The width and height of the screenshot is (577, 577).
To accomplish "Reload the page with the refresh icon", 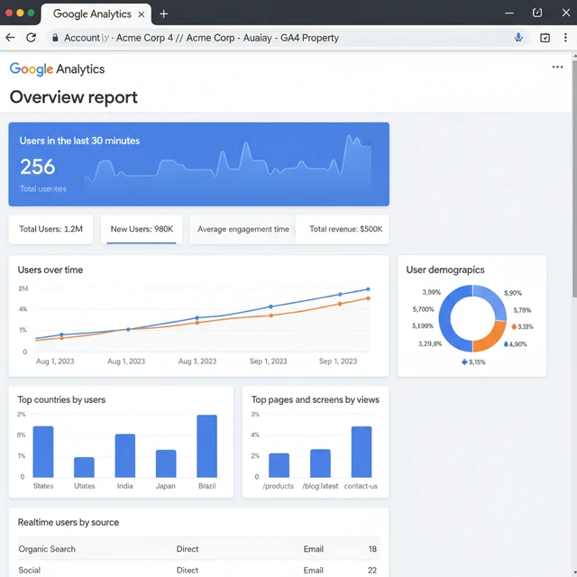I will coord(32,38).
